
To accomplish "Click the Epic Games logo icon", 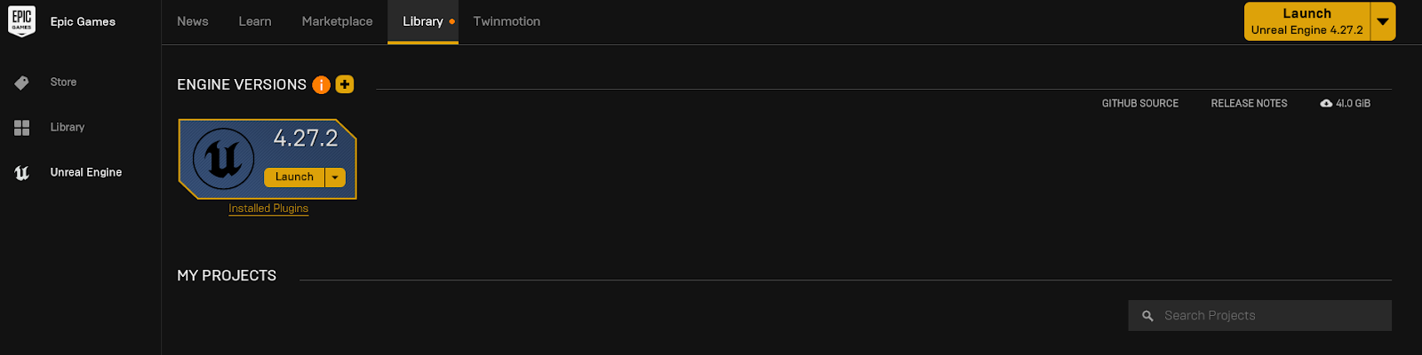I will tap(22, 21).
